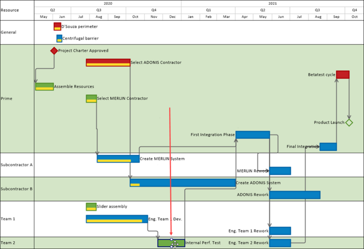364x249 pixels.
Task: Click the Slider assembly label
Action: point(112,206)
